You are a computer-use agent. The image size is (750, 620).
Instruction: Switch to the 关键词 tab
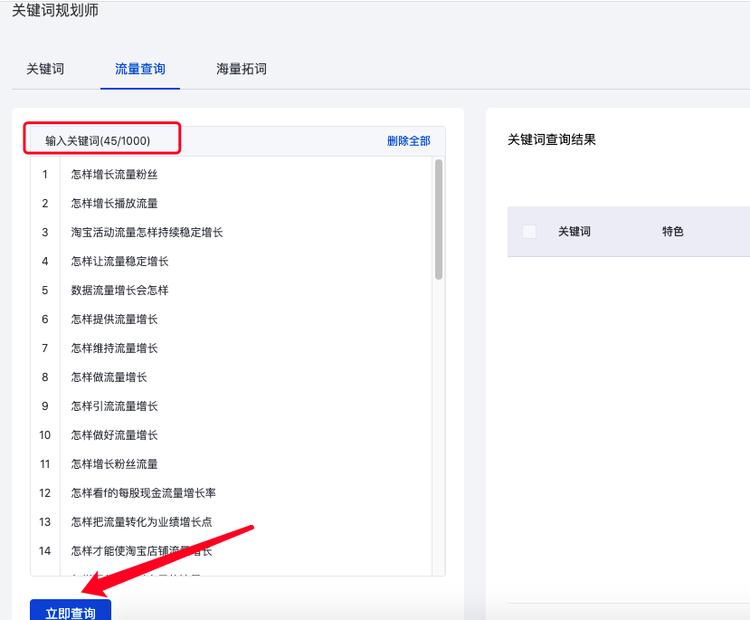click(x=43, y=68)
